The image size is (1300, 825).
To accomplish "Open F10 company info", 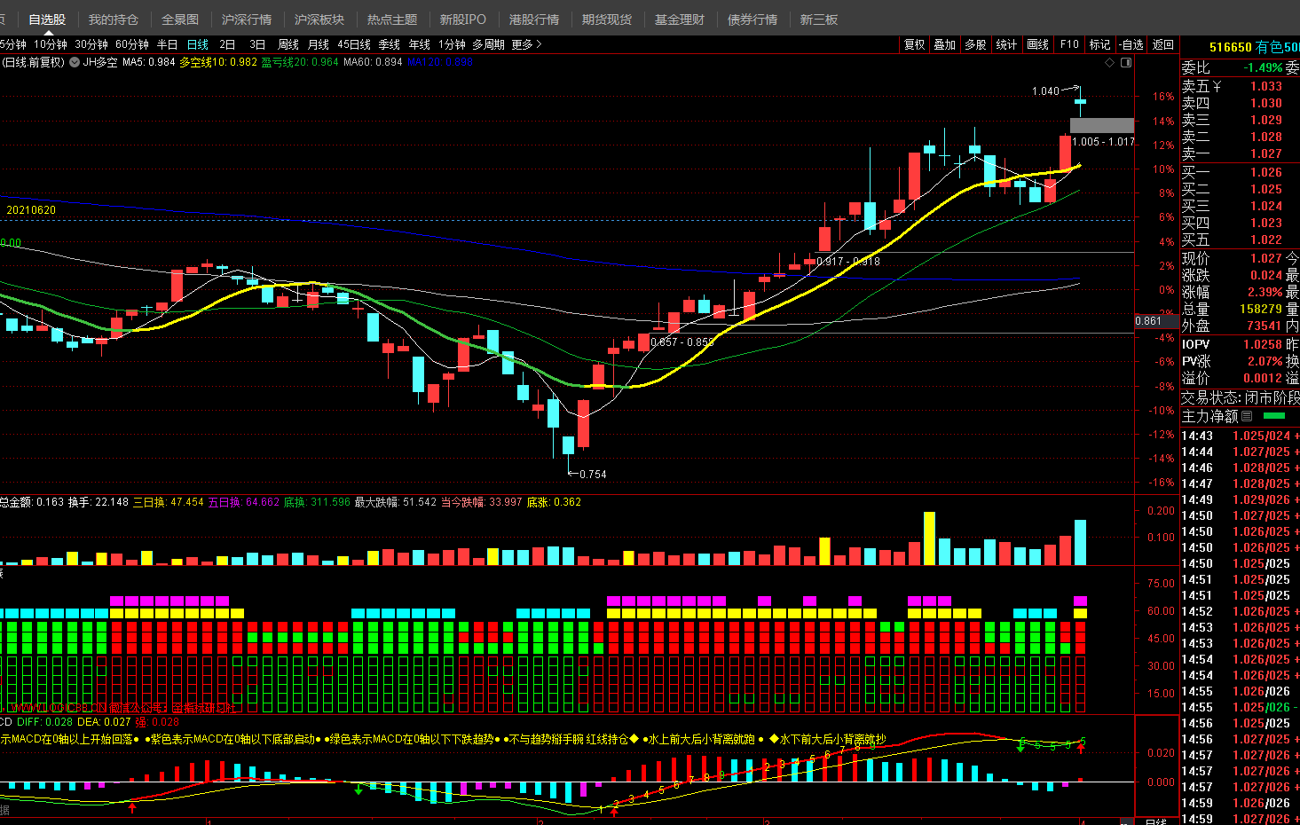I will 1069,44.
